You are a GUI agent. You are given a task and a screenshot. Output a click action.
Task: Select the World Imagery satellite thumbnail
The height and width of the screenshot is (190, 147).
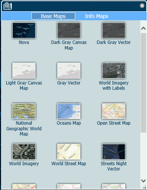(24, 152)
